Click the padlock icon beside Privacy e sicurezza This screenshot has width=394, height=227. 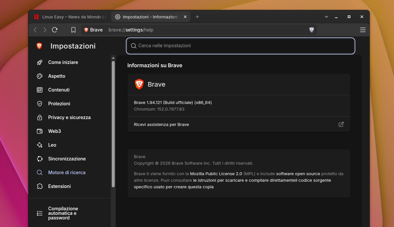[x=40, y=117]
